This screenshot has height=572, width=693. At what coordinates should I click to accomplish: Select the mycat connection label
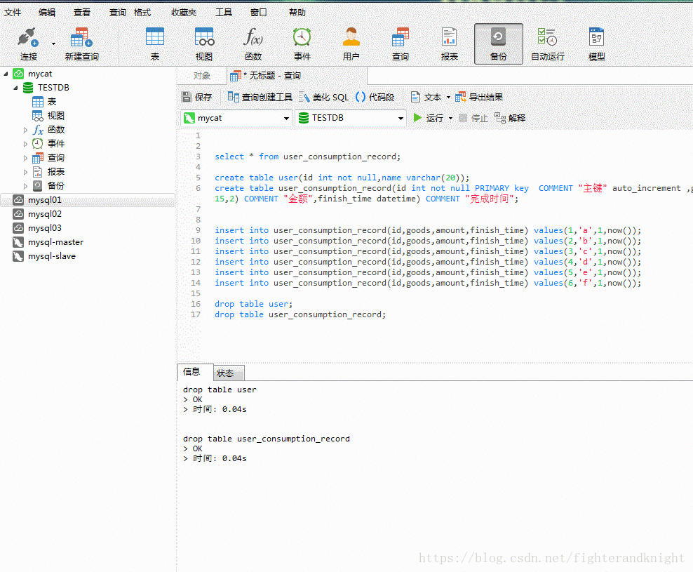tap(40, 74)
